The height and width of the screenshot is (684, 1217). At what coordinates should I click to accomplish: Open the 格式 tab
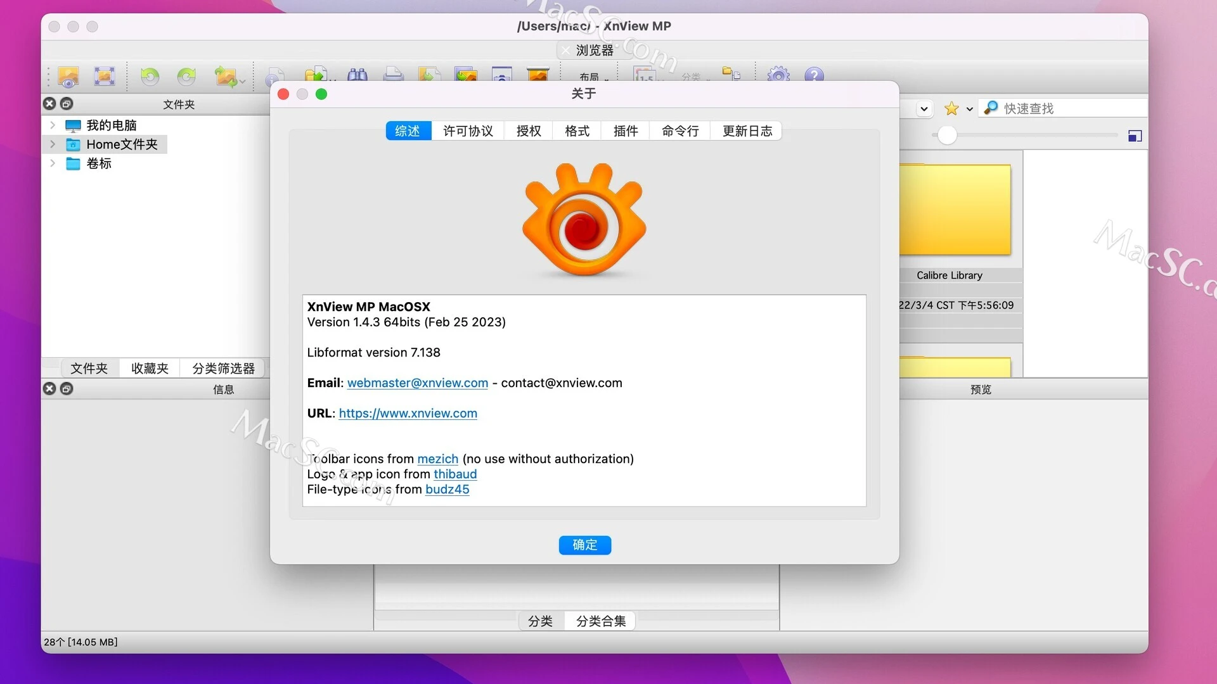[x=577, y=131]
